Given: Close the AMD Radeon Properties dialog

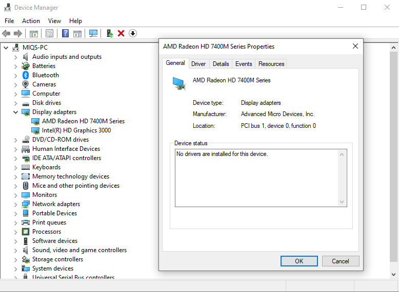Looking at the screenshot, I should point(355,46).
